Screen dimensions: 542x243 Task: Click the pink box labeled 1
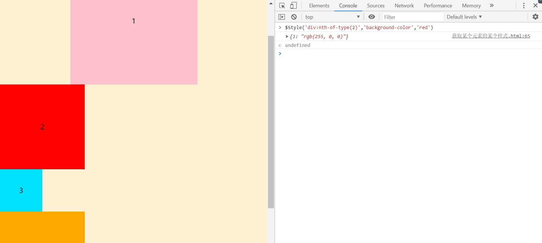coord(134,42)
